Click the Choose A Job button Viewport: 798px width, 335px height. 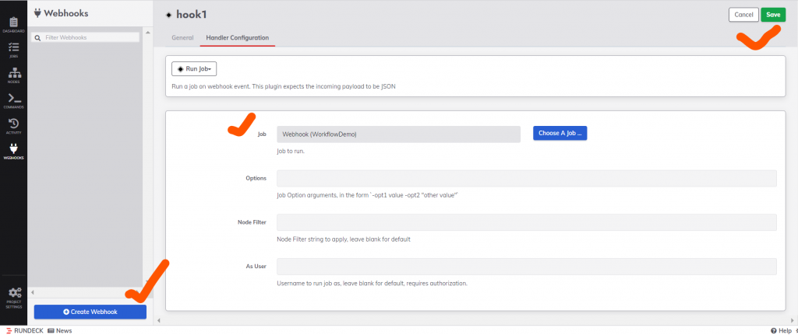pos(560,134)
